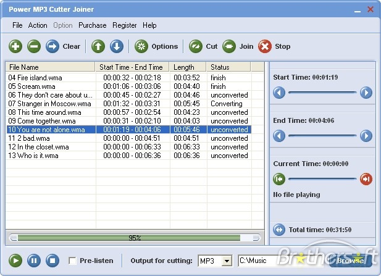The width and height of the screenshot is (381, 276).
Task: Select row 13 Who is it.wma
Action: [129, 156]
